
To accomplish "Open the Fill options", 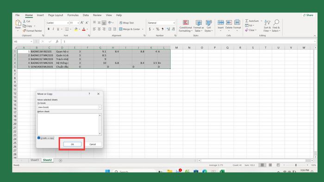I will [x=249, y=25].
